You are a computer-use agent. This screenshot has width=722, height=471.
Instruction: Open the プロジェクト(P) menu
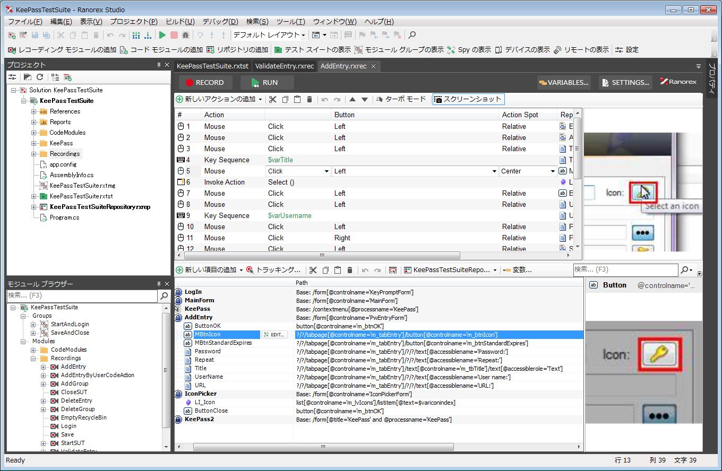tap(134, 22)
